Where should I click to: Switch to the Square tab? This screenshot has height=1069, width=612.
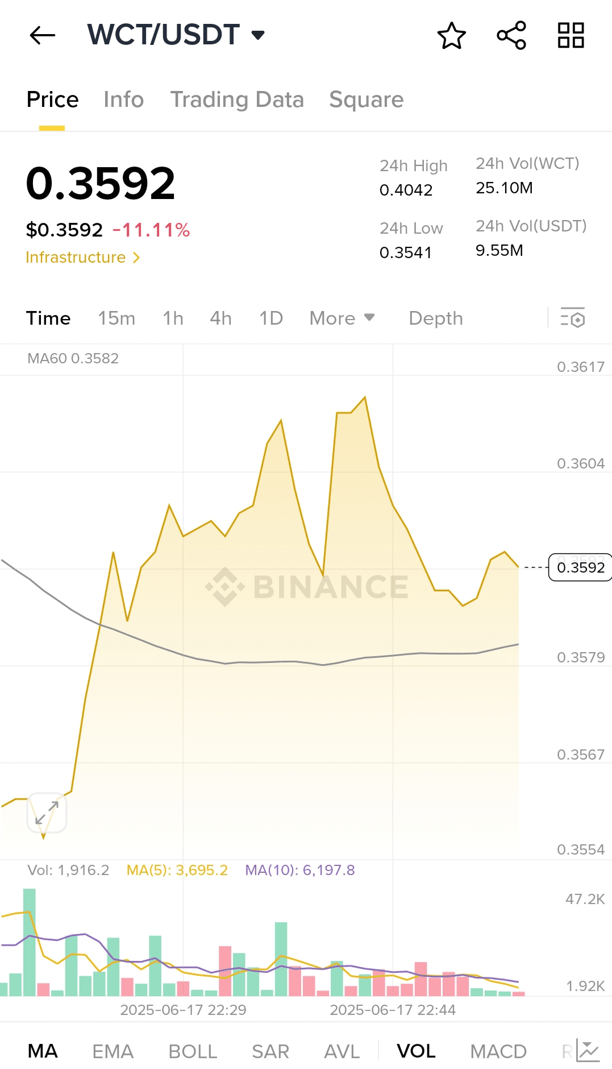click(366, 100)
